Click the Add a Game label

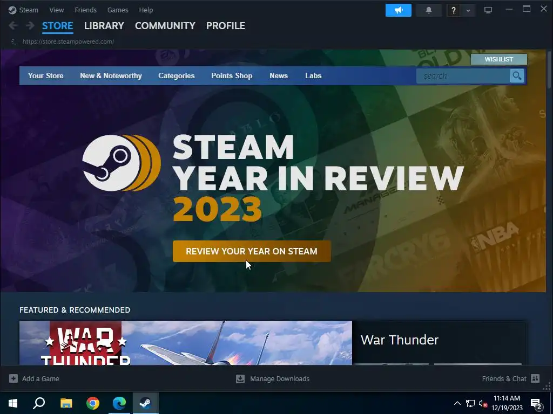(x=41, y=378)
